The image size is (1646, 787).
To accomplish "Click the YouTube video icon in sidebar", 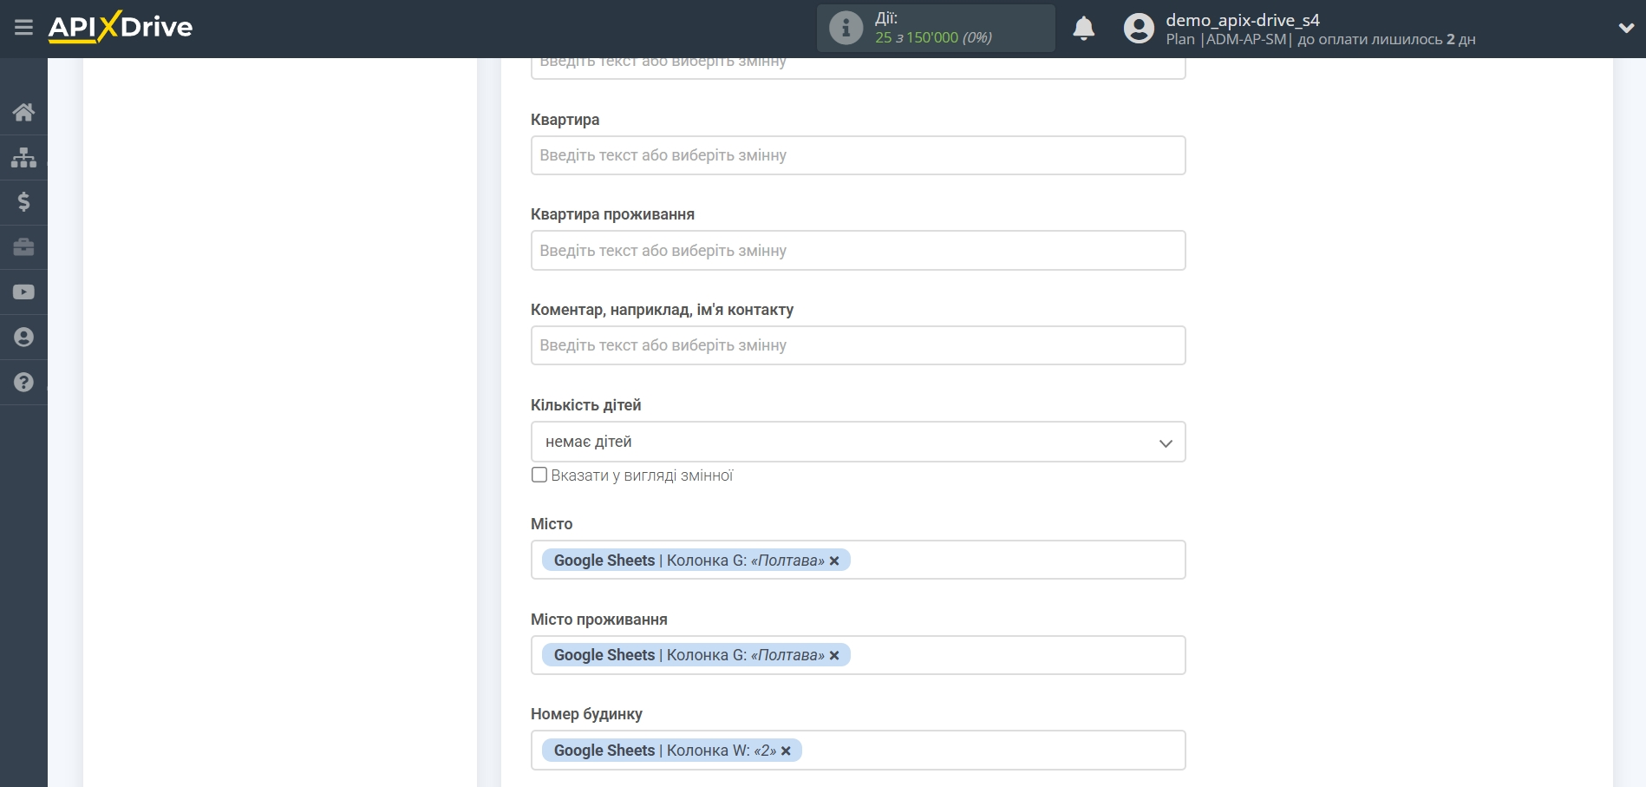I will click(23, 292).
